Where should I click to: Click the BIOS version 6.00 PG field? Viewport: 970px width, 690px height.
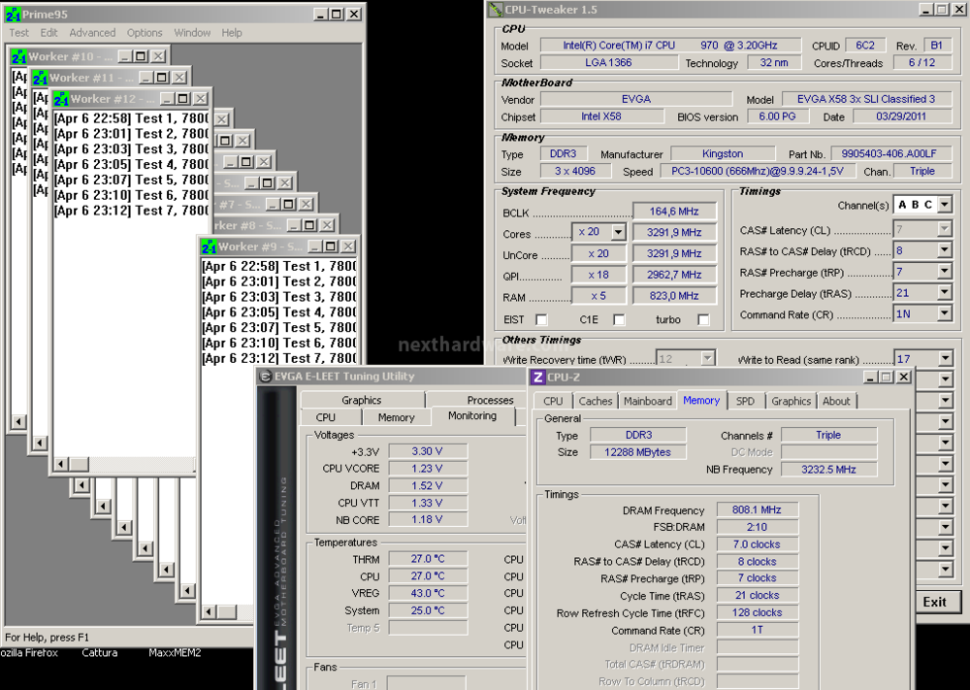(777, 116)
